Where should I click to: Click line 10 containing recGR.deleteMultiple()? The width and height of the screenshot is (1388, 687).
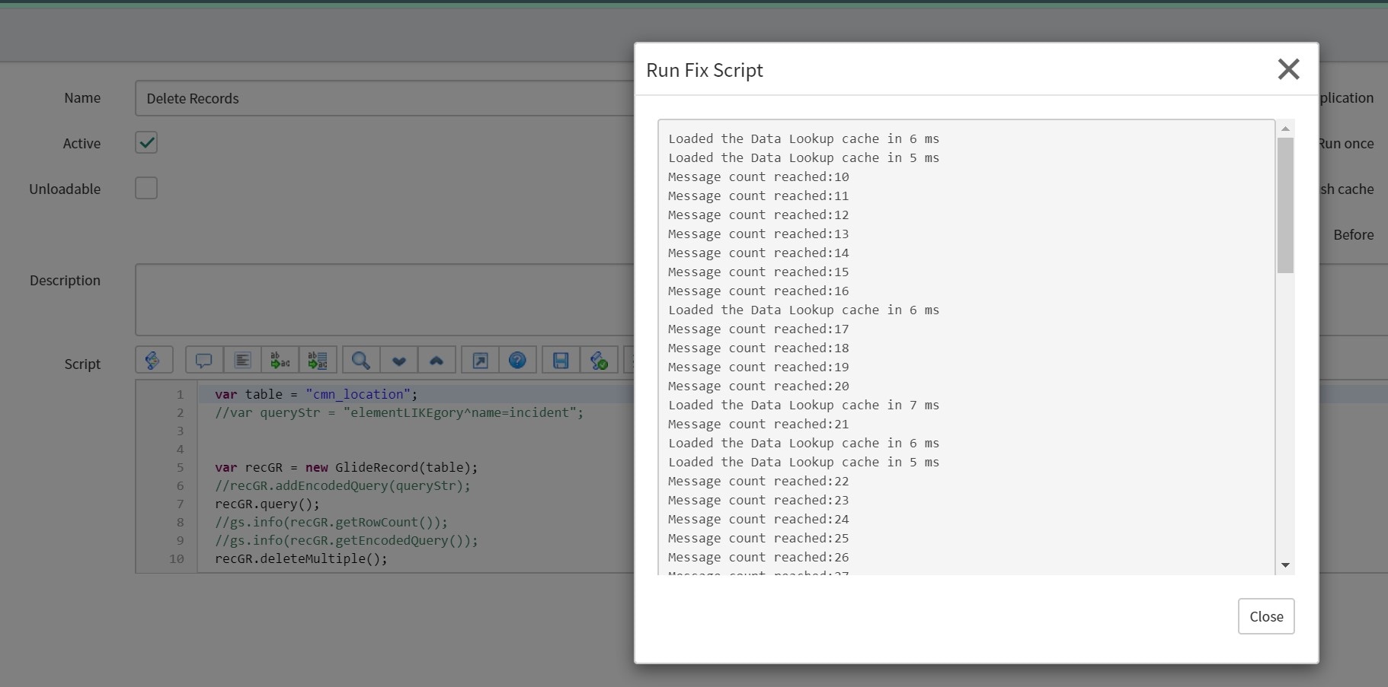301,558
